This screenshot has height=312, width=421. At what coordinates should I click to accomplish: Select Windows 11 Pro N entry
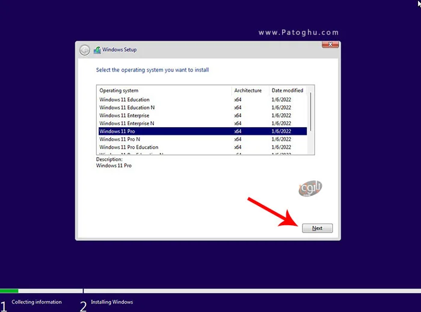[120, 139]
